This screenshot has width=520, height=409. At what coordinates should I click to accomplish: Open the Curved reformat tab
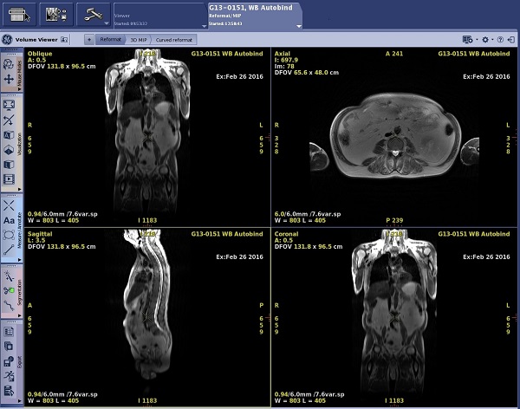[x=175, y=40]
